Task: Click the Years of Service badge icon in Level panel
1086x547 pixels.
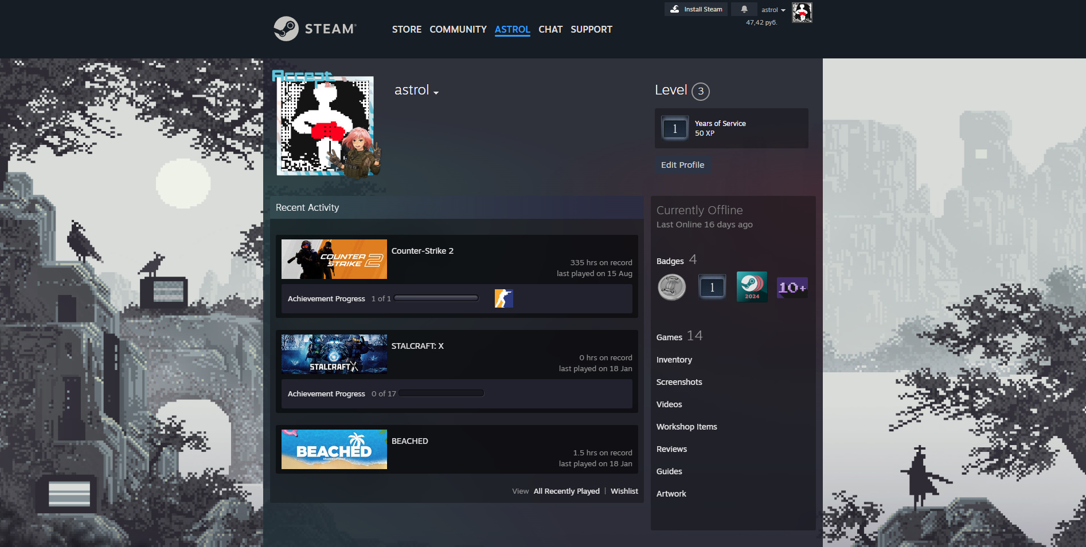Action: pyautogui.click(x=675, y=128)
